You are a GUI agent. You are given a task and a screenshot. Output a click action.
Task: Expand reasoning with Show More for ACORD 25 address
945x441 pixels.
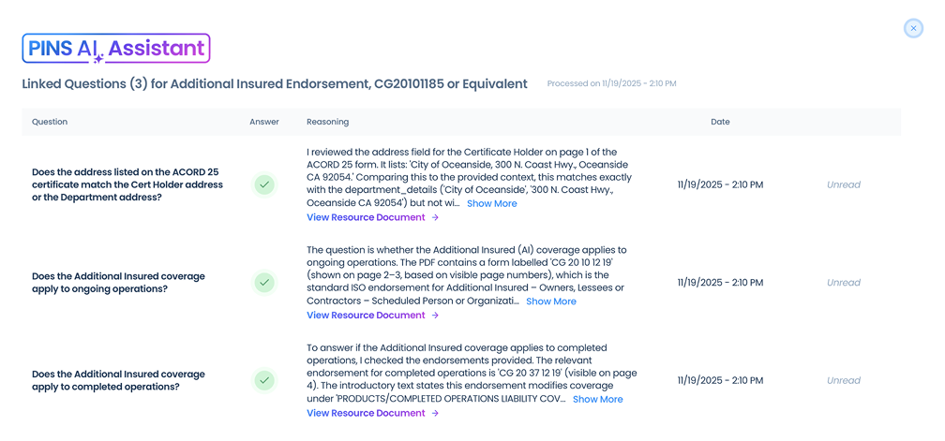[x=491, y=204]
